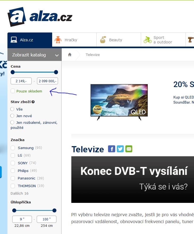Click the Stav zboží help question icon
The image size is (194, 234).
pos(33,102)
